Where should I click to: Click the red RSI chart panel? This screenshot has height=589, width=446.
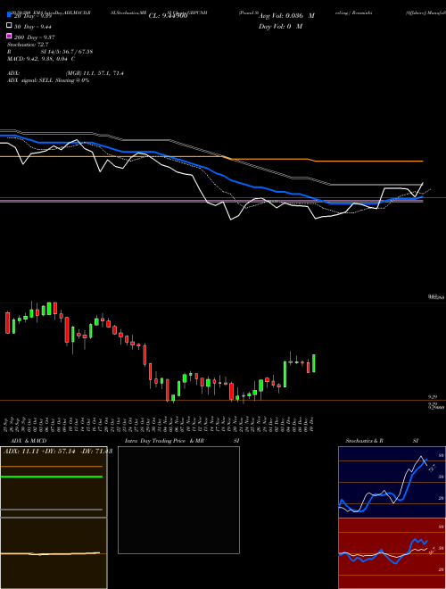pyautogui.click(x=392, y=553)
